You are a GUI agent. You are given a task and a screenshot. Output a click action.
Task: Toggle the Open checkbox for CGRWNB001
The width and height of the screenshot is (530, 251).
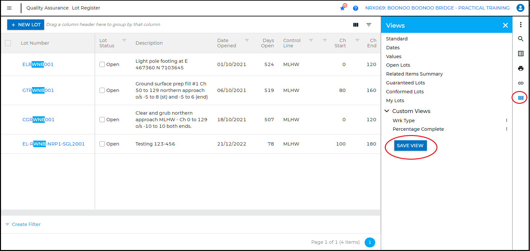click(x=102, y=120)
